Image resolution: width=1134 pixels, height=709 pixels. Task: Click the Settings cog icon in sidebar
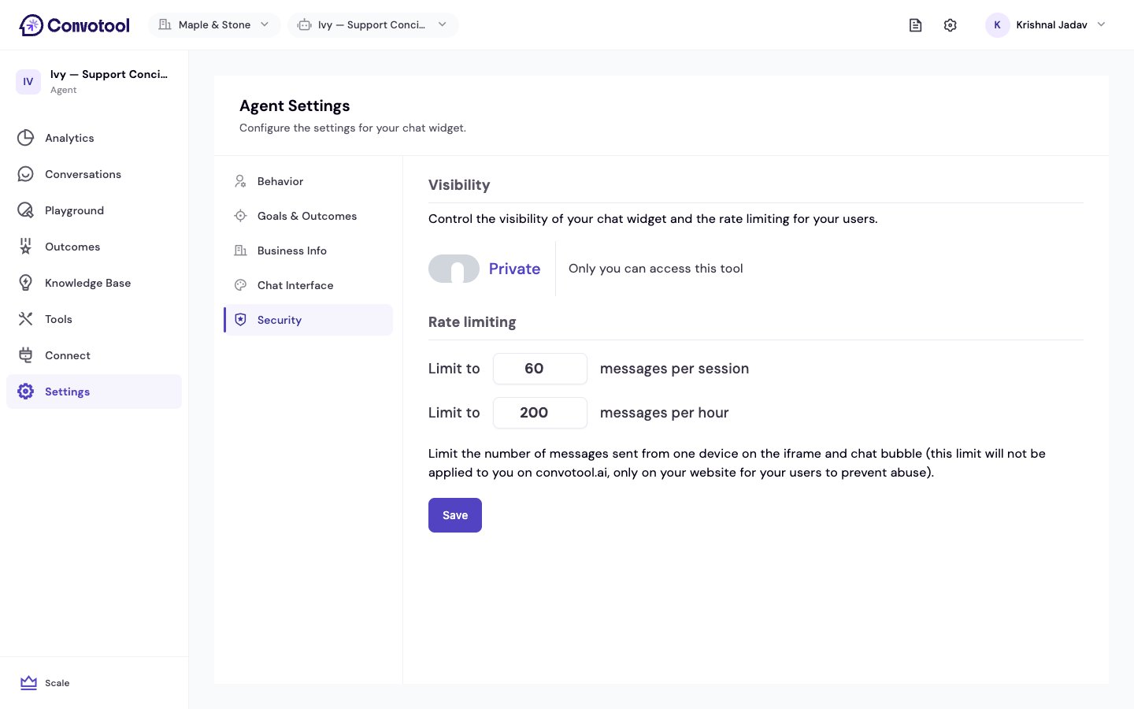point(26,392)
